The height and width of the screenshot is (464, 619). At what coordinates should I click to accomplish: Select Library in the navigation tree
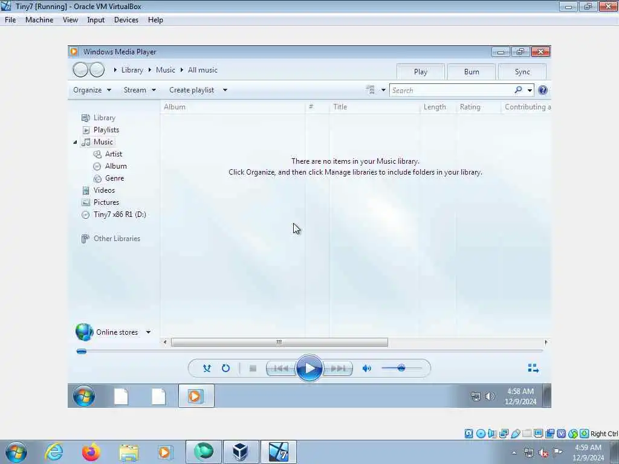click(x=104, y=118)
